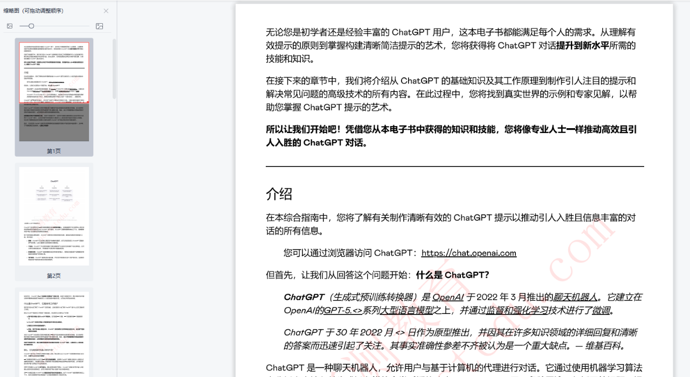Click the paragraph starting 所以让我们开始吧
The width and height of the screenshot is (690, 377).
[x=452, y=136]
